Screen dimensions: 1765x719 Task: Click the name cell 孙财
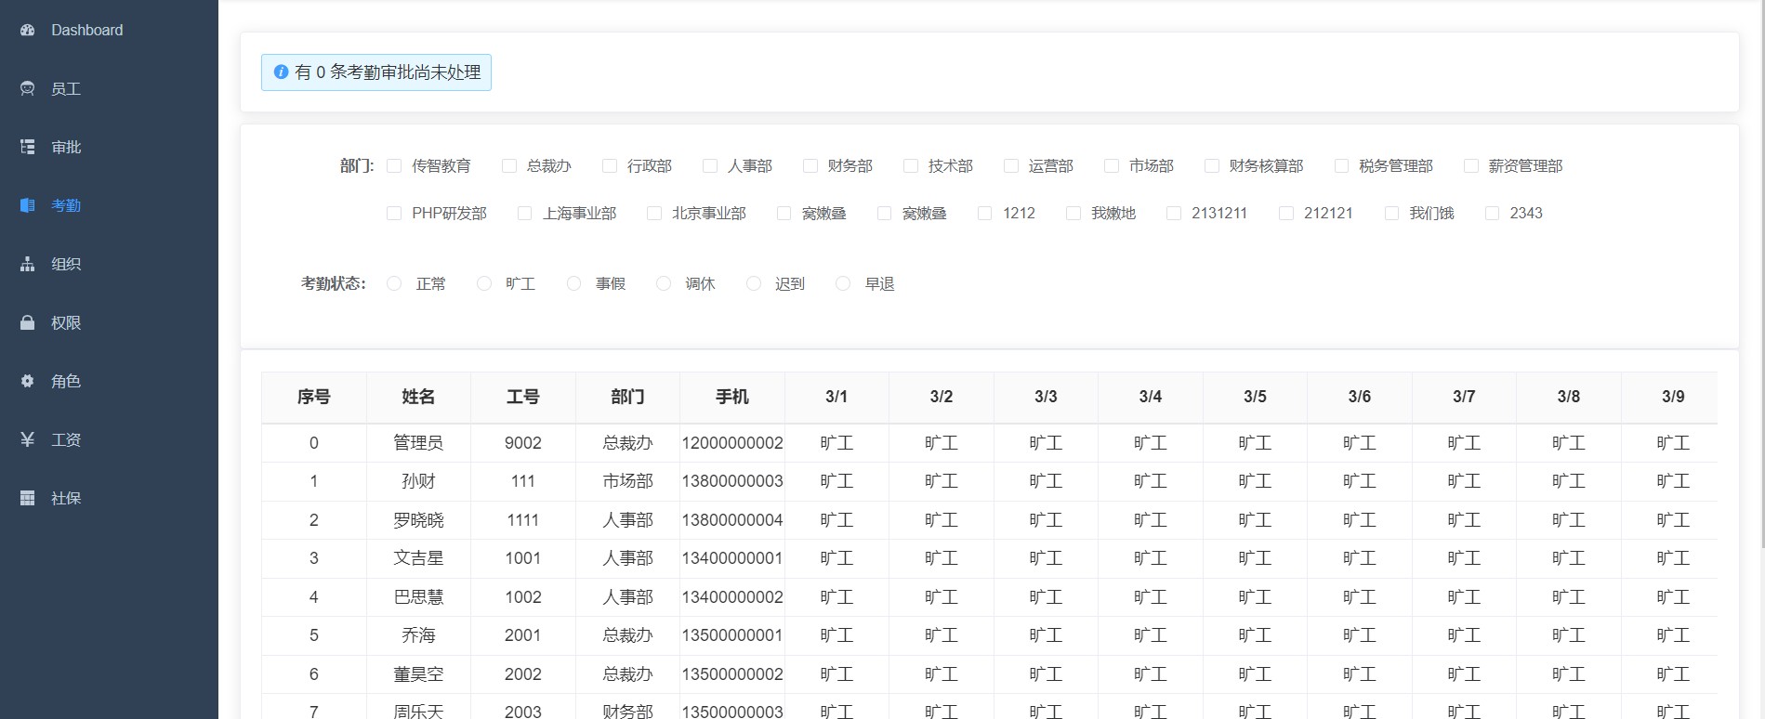pos(418,481)
